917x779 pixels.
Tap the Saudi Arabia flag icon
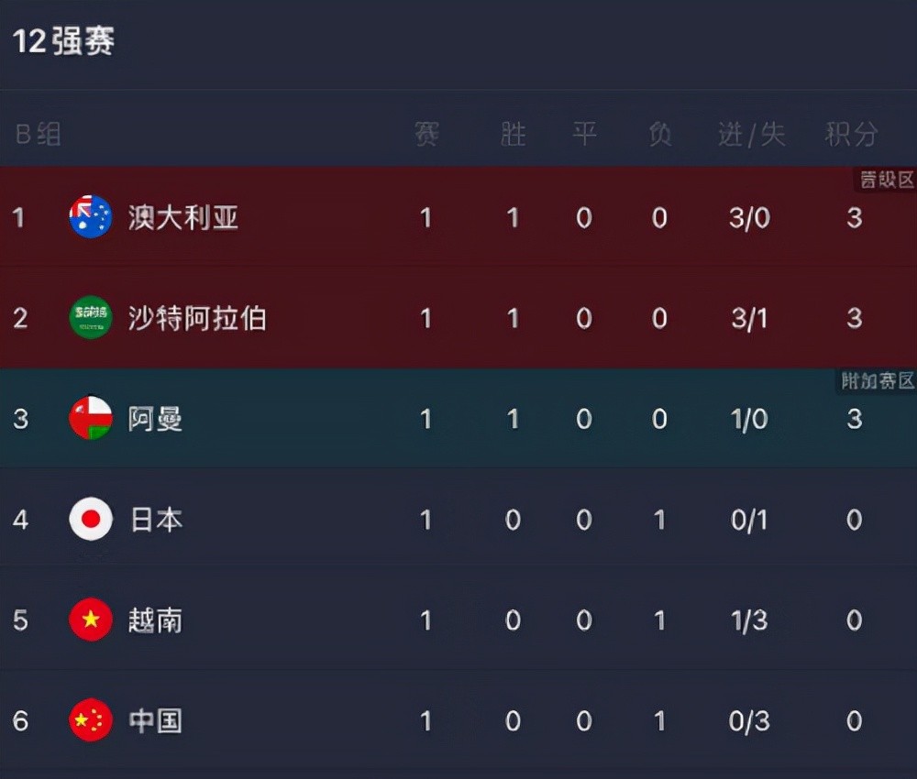[x=91, y=318]
